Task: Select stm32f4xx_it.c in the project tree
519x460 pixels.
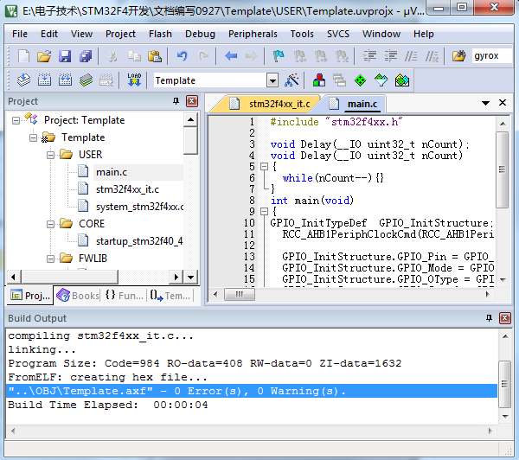Action: [x=127, y=189]
